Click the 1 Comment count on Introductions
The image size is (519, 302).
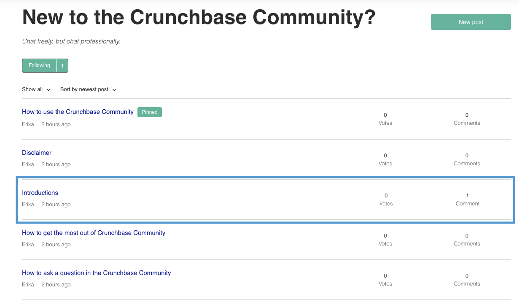pyautogui.click(x=468, y=200)
